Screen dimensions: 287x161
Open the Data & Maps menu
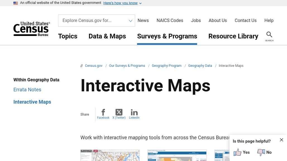pyautogui.click(x=107, y=36)
